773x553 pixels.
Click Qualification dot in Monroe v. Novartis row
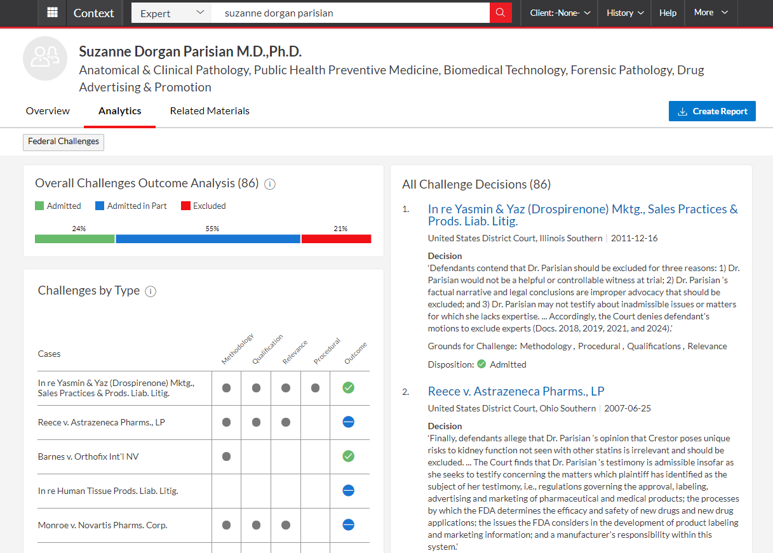256,525
